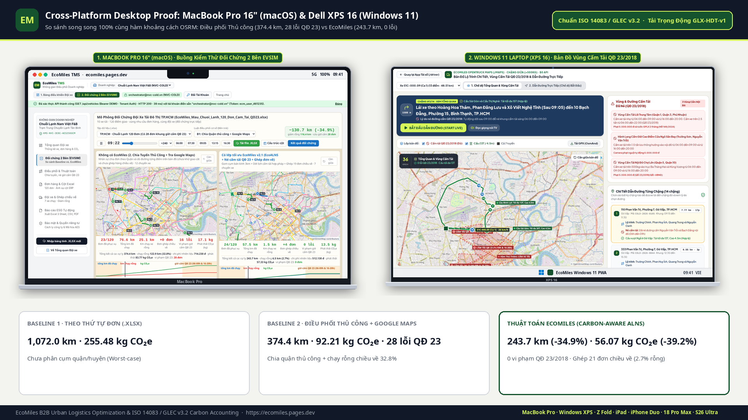748x420 pixels.
Task: Click Đóng link in the API banner
Action: [339, 104]
